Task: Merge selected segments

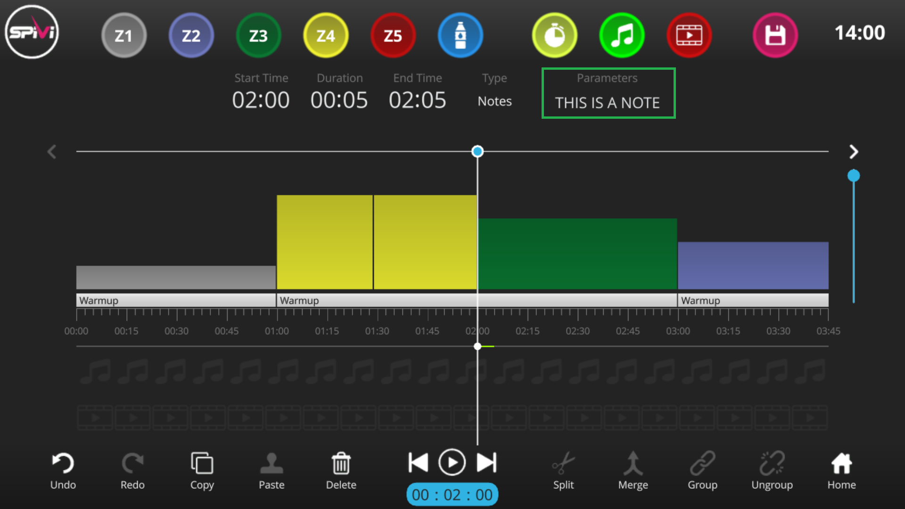Action: pos(633,471)
